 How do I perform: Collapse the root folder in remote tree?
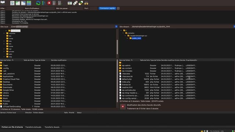tap(121, 30)
